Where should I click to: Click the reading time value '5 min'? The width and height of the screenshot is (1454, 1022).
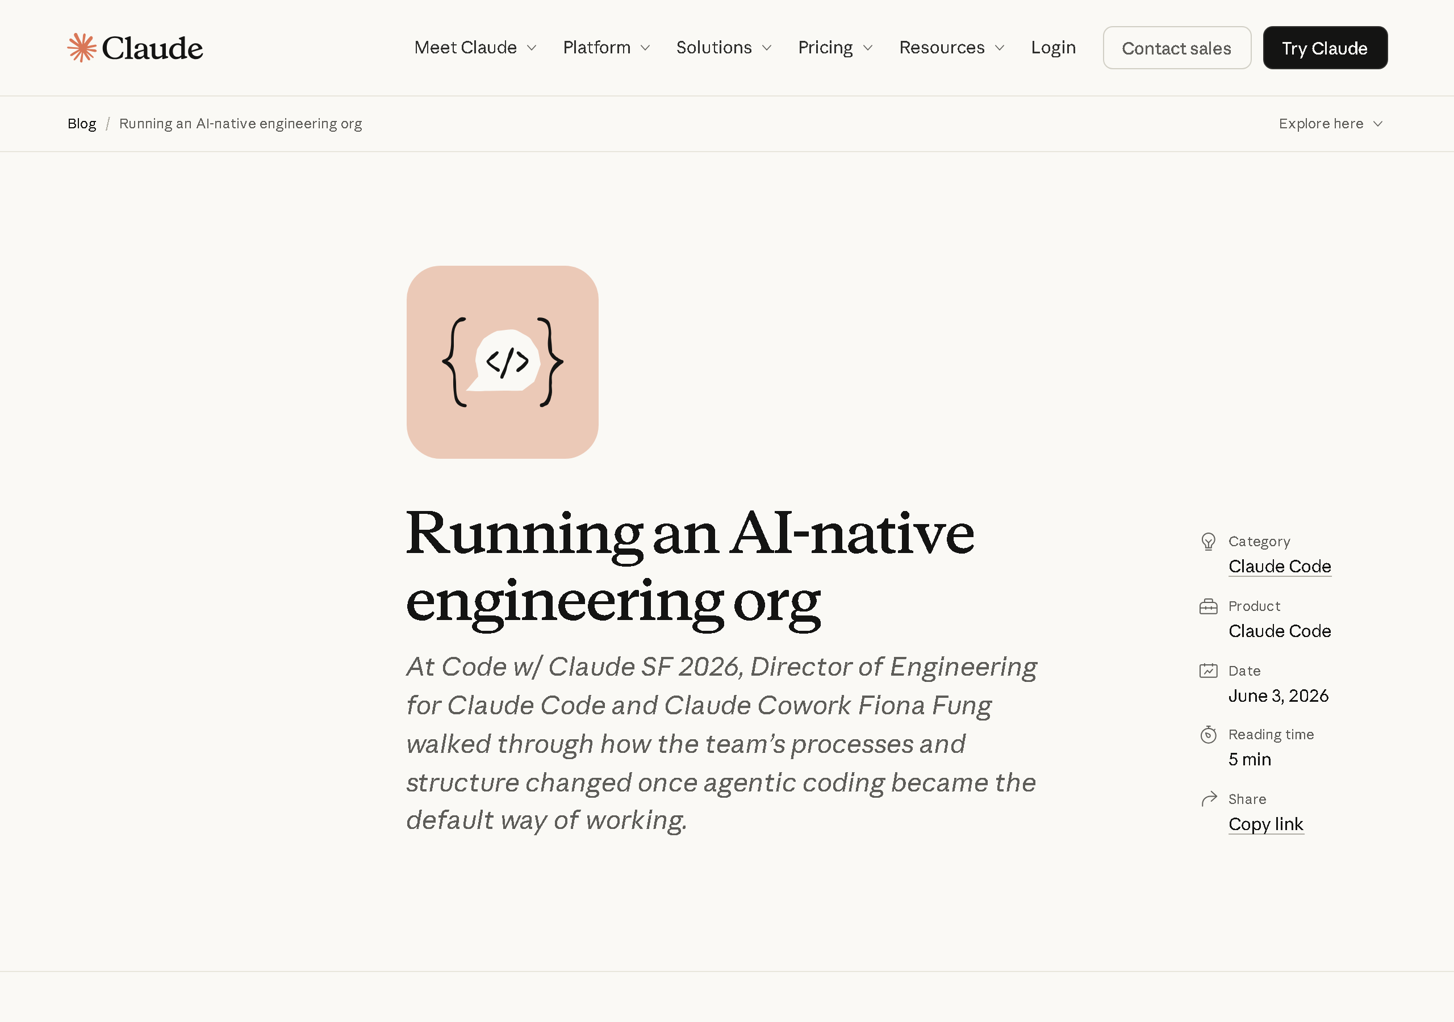coord(1250,759)
